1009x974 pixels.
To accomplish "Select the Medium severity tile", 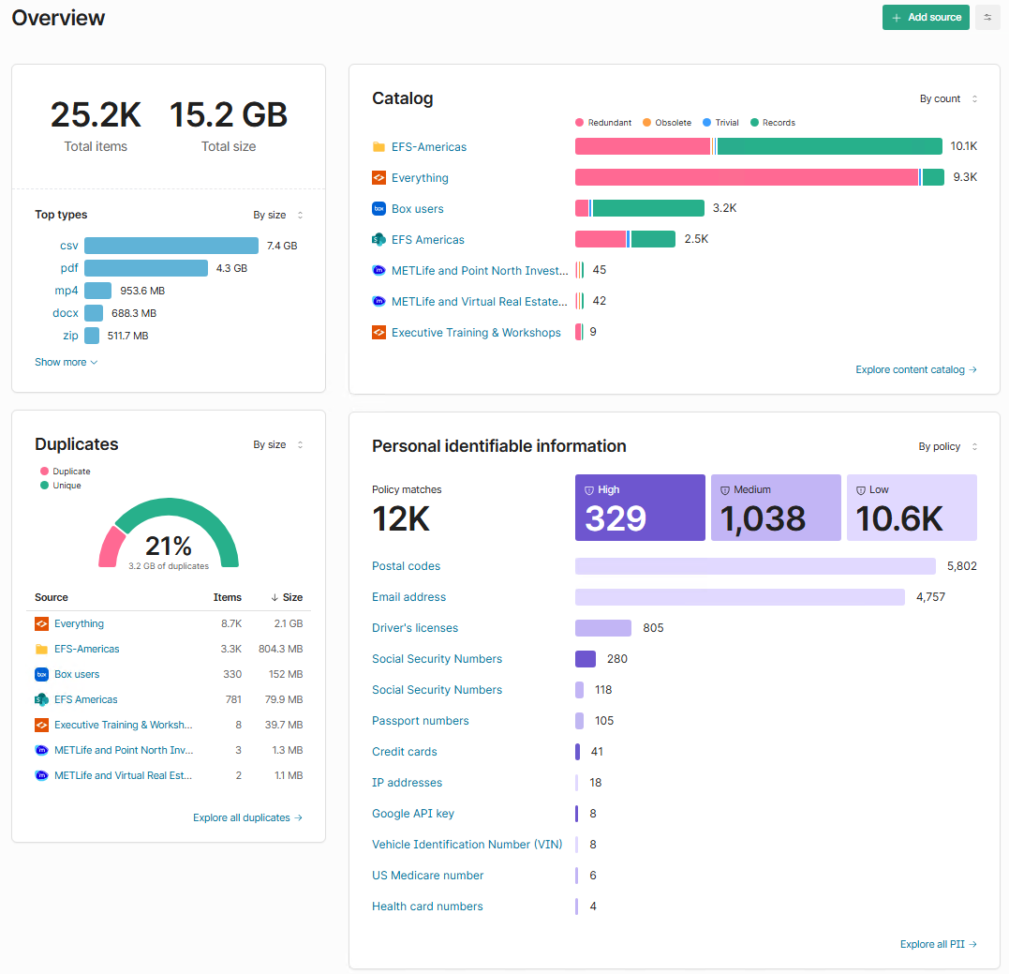I will click(x=776, y=508).
